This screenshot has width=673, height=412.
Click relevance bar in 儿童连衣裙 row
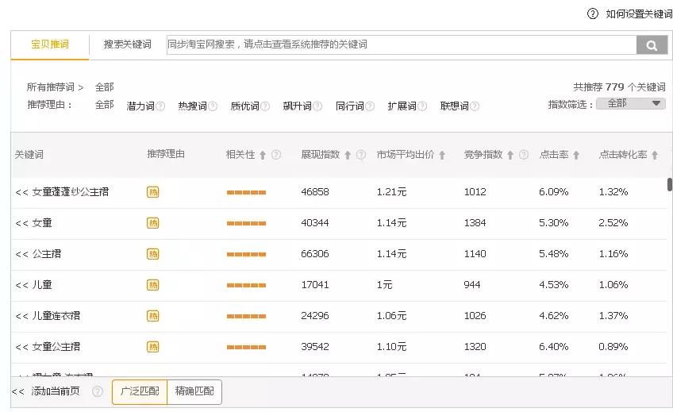click(x=246, y=316)
